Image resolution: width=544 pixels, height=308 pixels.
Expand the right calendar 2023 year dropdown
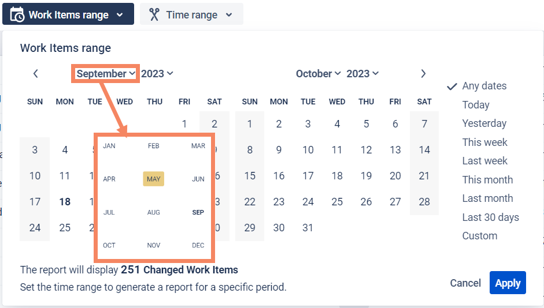(362, 74)
